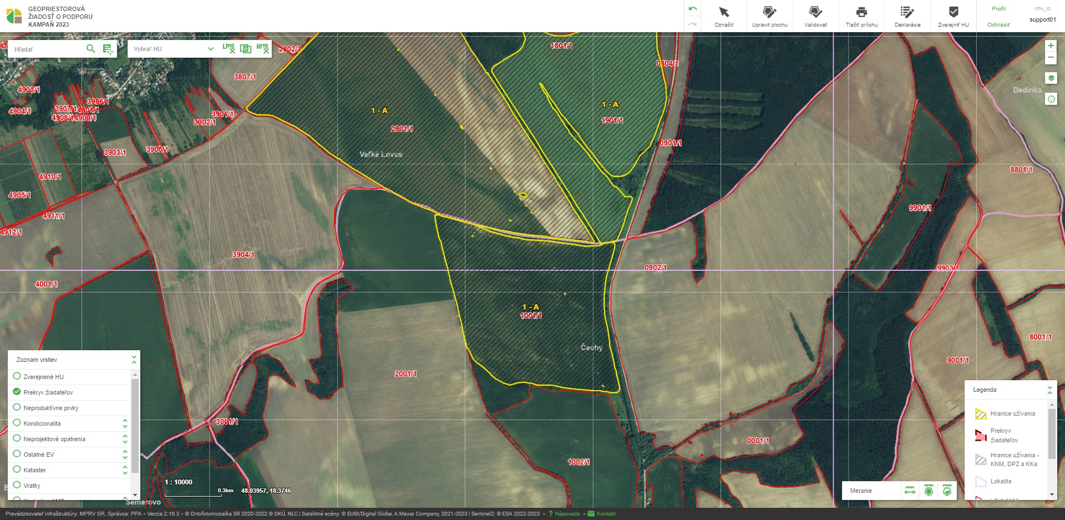Print attachment with Tlačiť prílohu

tap(861, 17)
